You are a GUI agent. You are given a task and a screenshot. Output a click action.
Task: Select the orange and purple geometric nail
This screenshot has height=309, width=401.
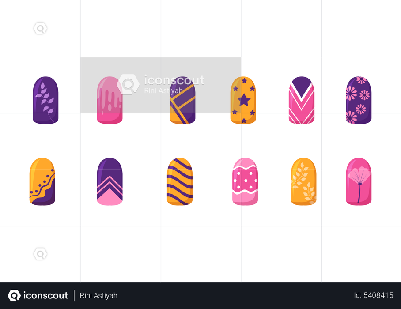pos(182,100)
